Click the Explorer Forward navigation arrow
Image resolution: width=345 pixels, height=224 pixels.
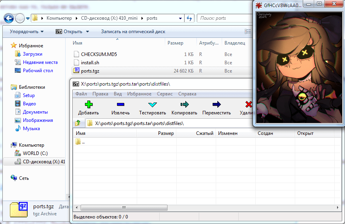point(20,18)
